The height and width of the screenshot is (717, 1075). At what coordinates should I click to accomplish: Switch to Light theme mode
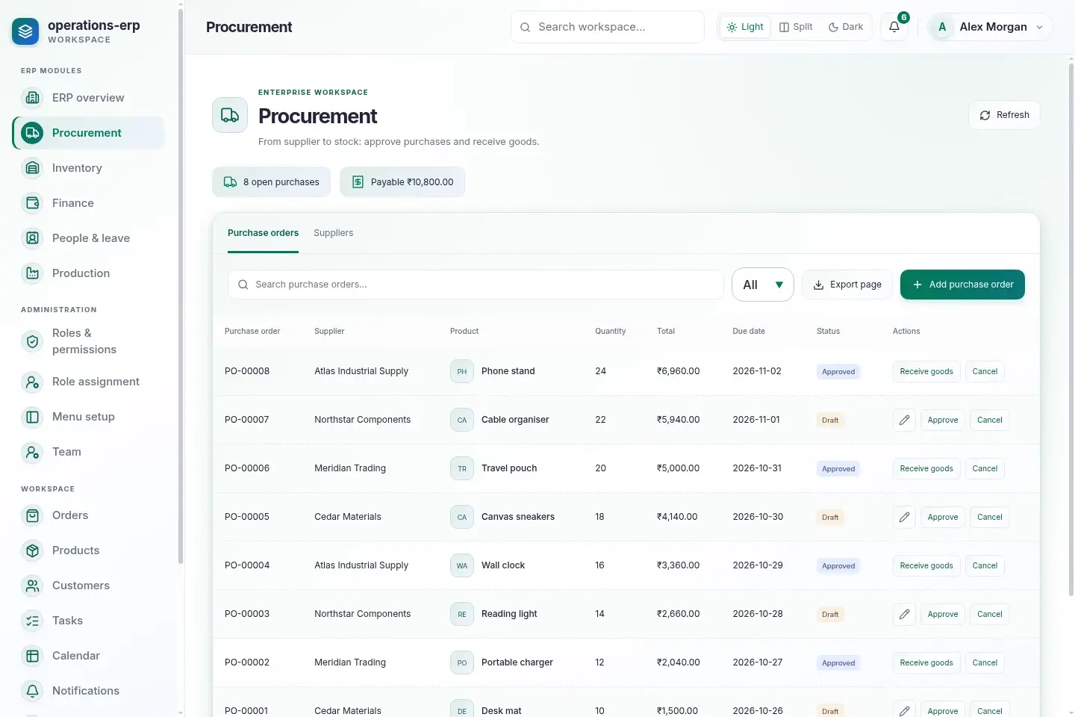click(x=745, y=27)
